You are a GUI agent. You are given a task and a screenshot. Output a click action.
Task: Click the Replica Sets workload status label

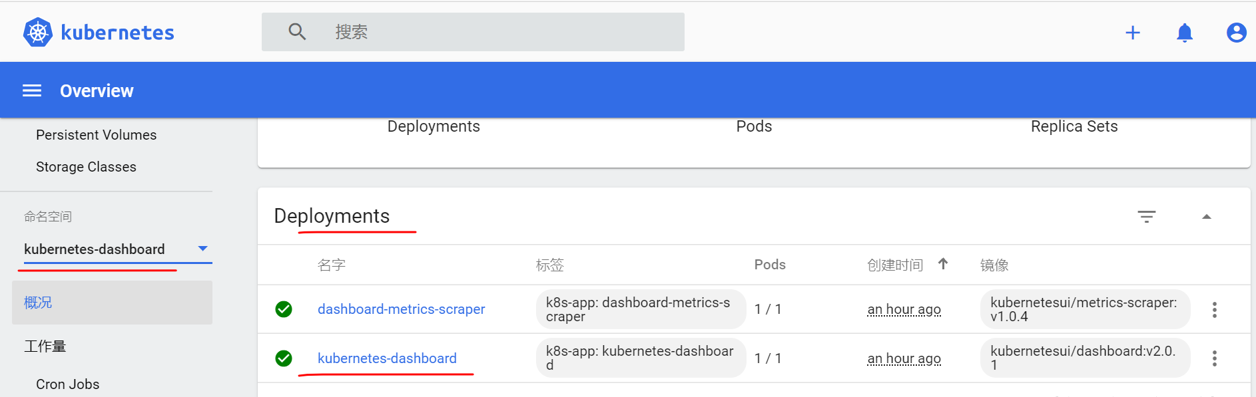click(1074, 126)
